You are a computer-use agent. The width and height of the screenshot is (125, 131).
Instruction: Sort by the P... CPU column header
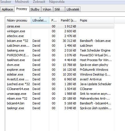click(54, 20)
